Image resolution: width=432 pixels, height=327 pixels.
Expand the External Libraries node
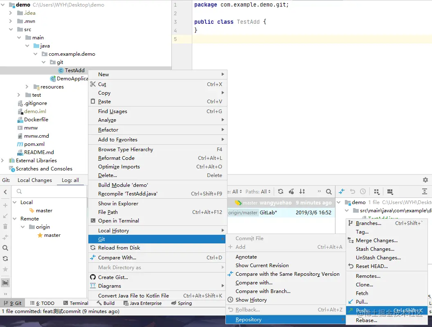(x=2, y=160)
